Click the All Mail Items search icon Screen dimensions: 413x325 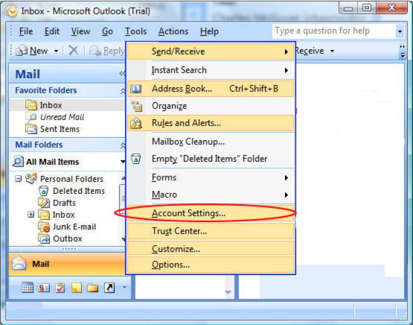tap(18, 161)
